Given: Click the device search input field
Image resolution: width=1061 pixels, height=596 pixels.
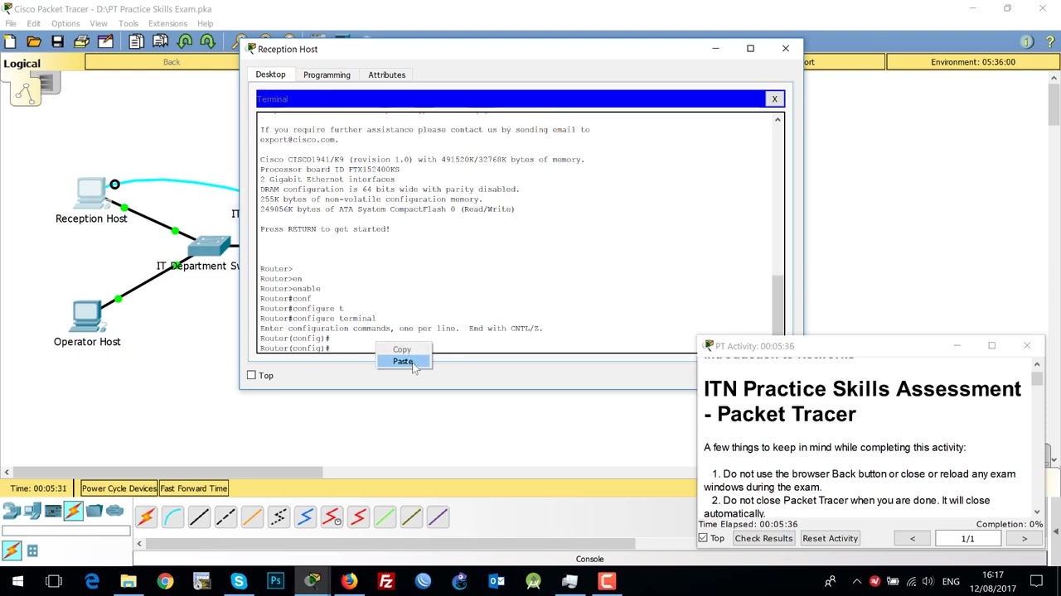Looking at the screenshot, I should pyautogui.click(x=65, y=531).
